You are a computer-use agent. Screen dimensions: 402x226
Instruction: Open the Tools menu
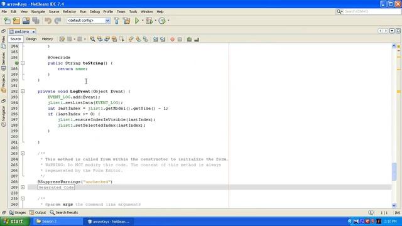[x=133, y=12]
